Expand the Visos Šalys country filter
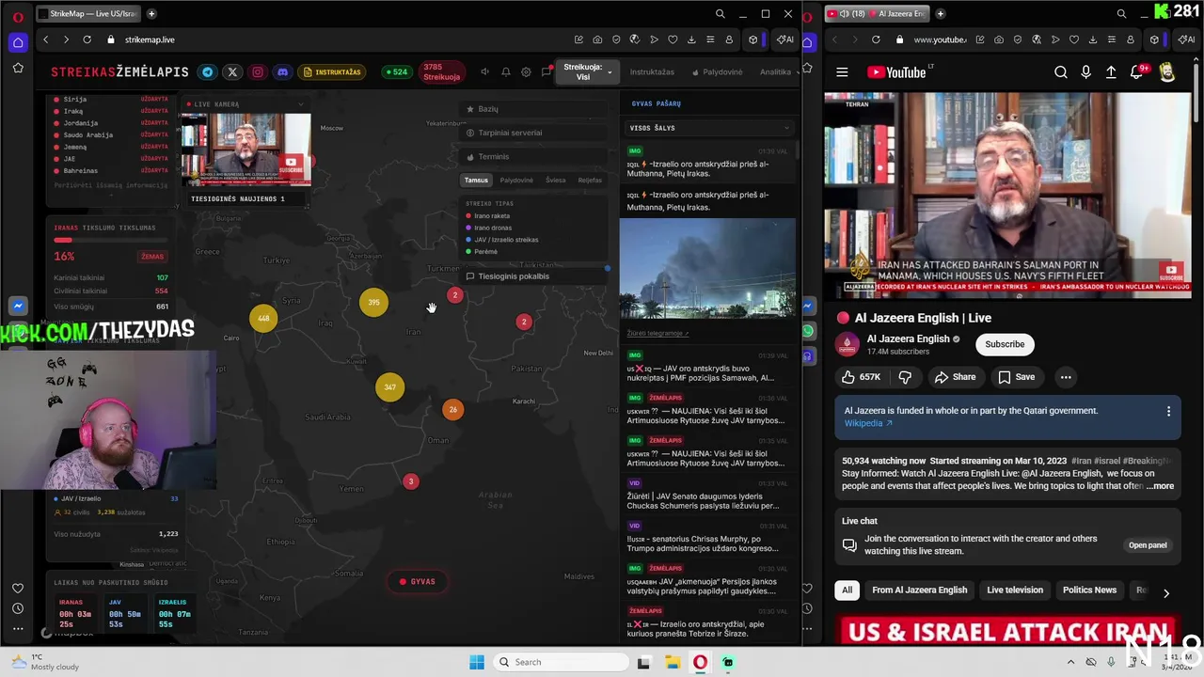 [710, 128]
